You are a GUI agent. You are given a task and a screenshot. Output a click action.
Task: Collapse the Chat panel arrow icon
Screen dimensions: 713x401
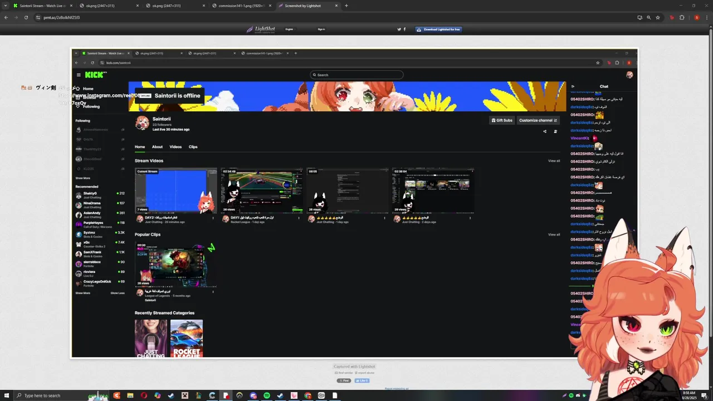[573, 86]
